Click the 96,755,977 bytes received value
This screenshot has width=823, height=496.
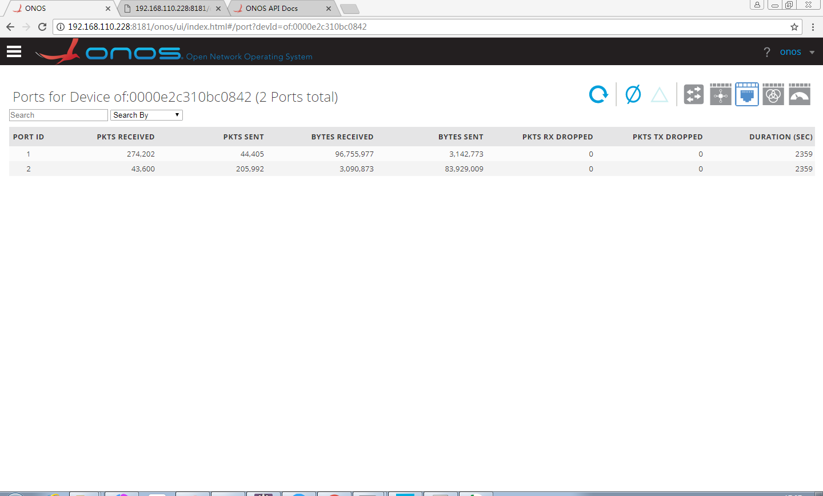click(x=354, y=154)
